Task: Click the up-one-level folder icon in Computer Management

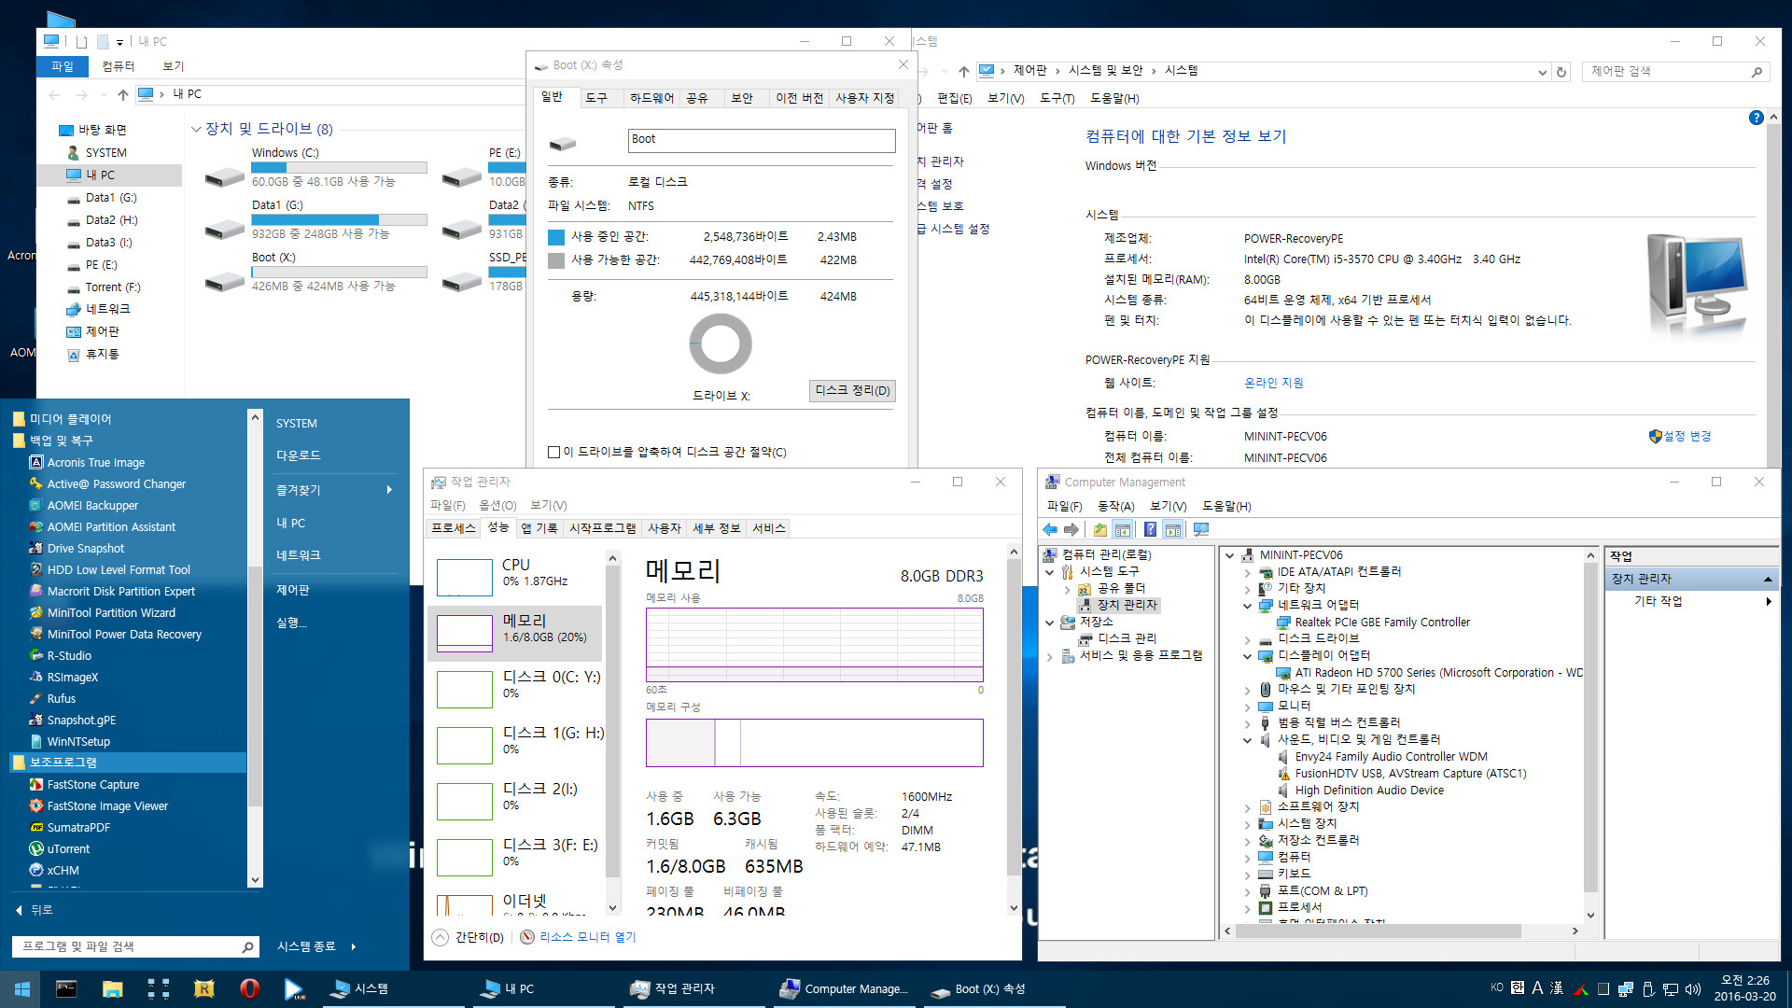Action: tap(1100, 530)
